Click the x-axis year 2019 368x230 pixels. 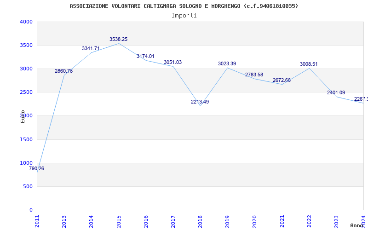click(227, 221)
